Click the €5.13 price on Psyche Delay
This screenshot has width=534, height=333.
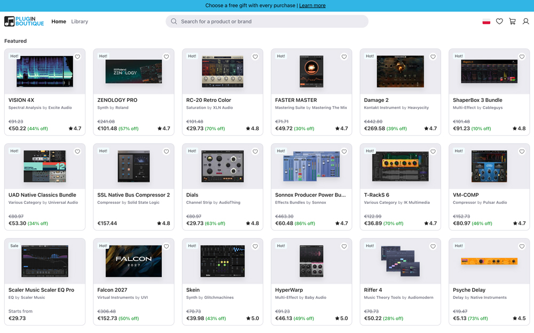pos(459,319)
